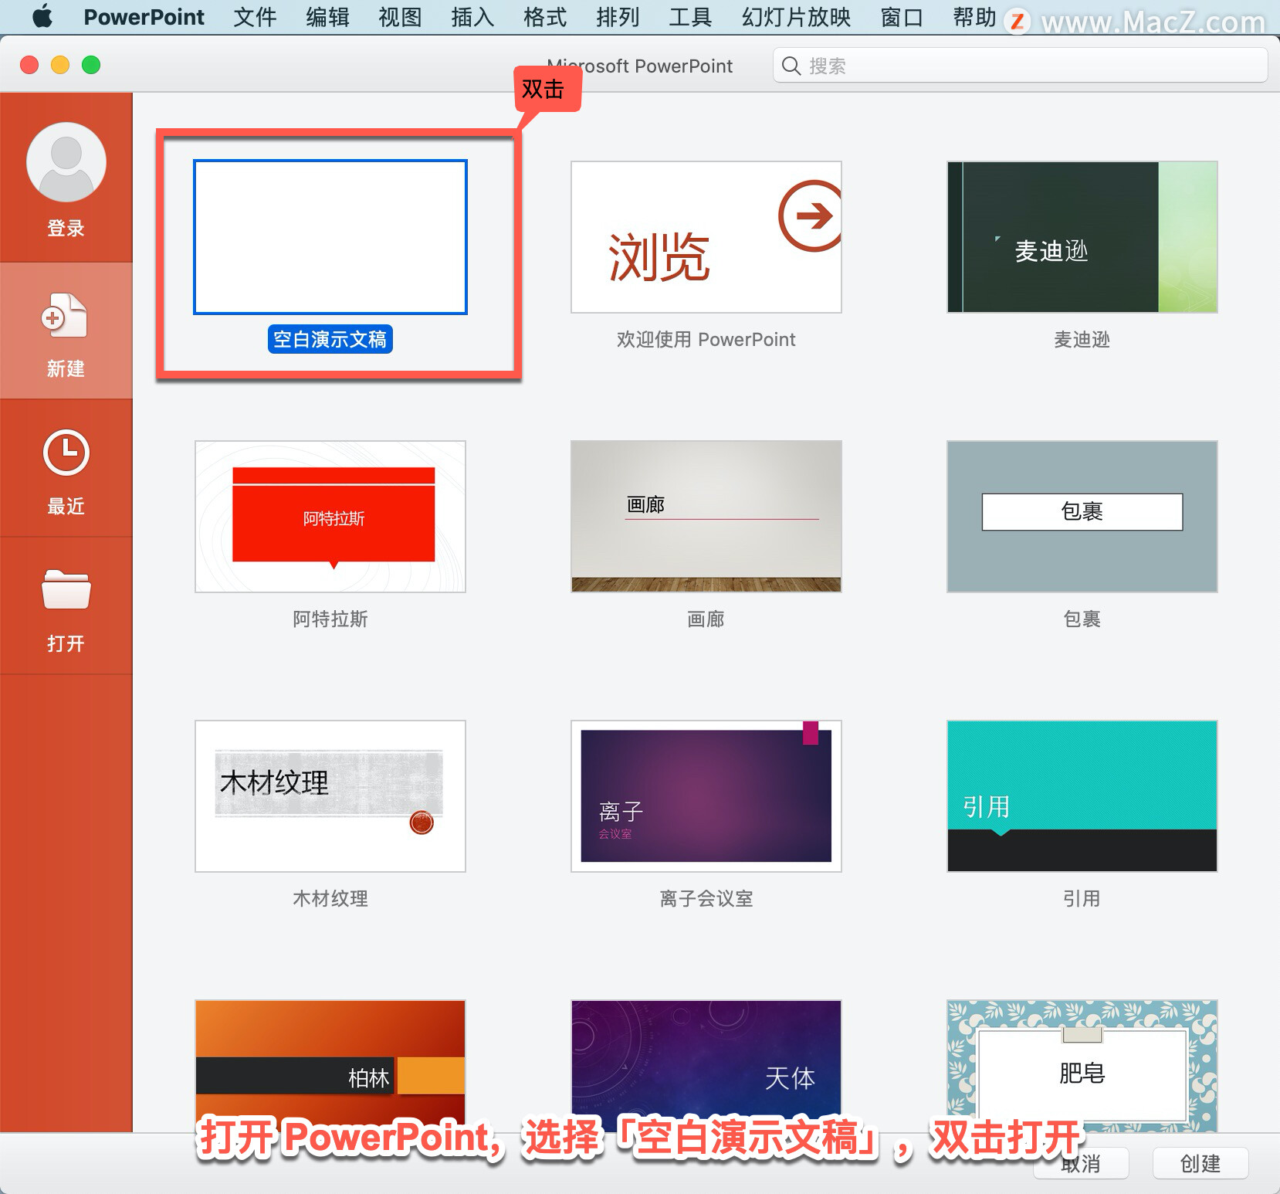Click the search input field
The image size is (1280, 1194).
click(x=1020, y=66)
